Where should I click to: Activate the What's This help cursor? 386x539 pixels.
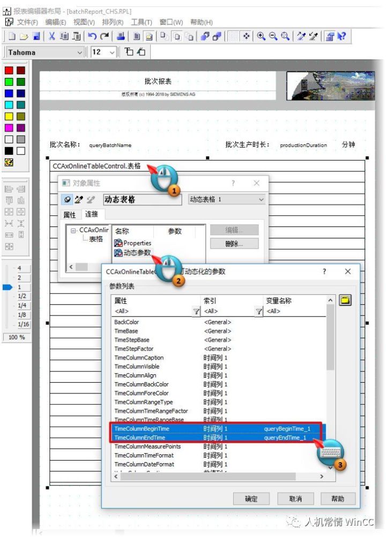[342, 36]
